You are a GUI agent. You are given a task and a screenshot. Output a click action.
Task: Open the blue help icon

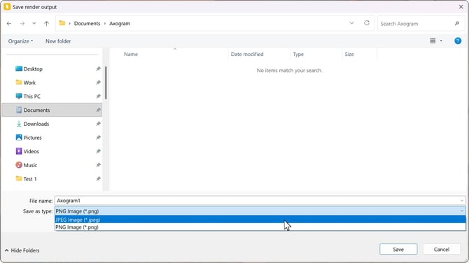458,41
